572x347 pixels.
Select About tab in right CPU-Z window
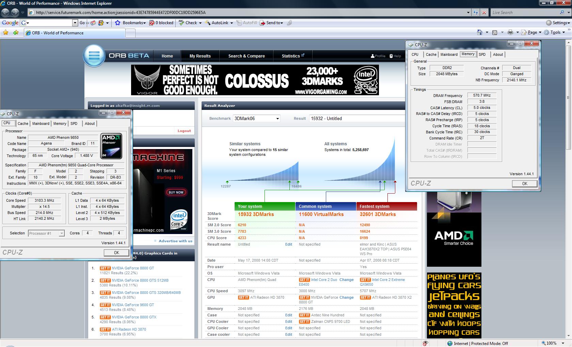click(x=498, y=54)
